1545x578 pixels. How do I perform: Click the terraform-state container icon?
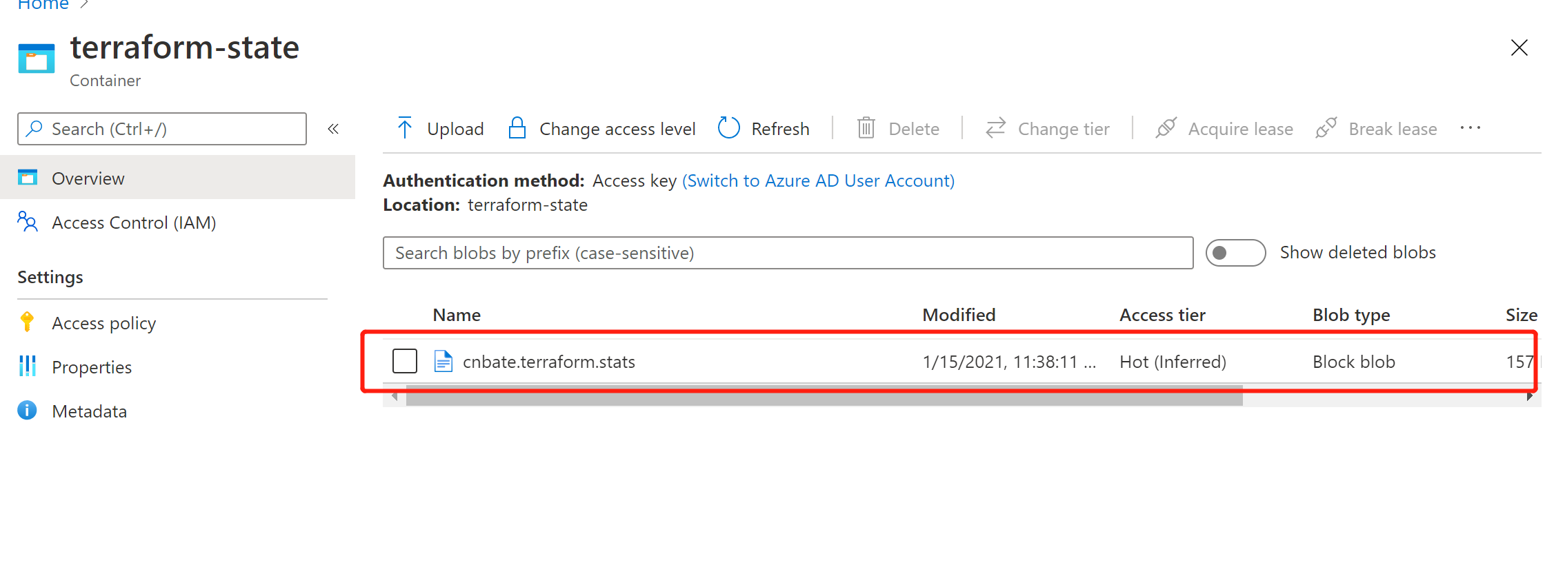(x=37, y=59)
